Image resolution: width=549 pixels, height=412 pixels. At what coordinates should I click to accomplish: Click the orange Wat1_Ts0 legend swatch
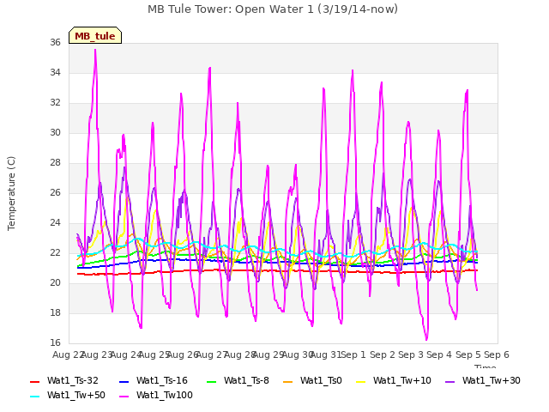(288, 381)
